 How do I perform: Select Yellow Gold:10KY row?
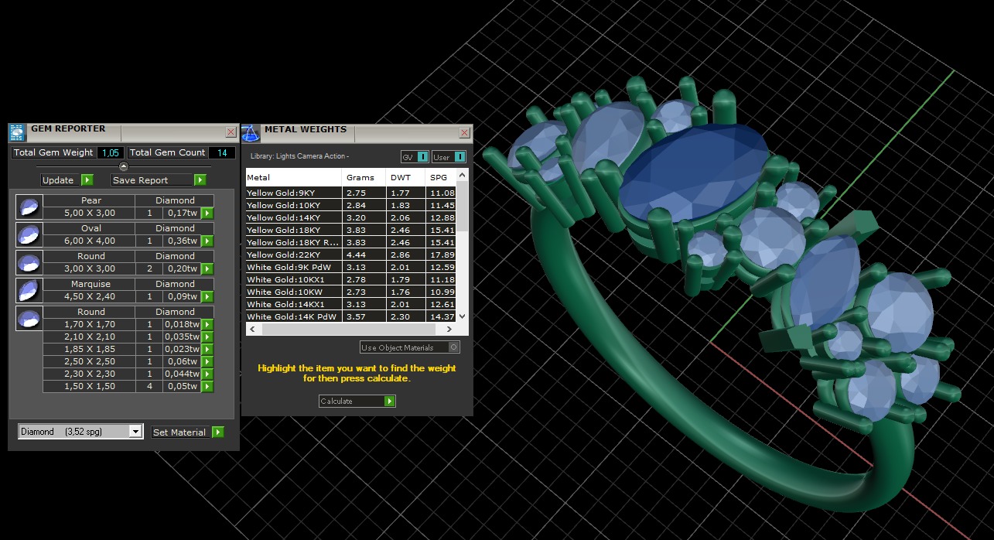click(351, 205)
